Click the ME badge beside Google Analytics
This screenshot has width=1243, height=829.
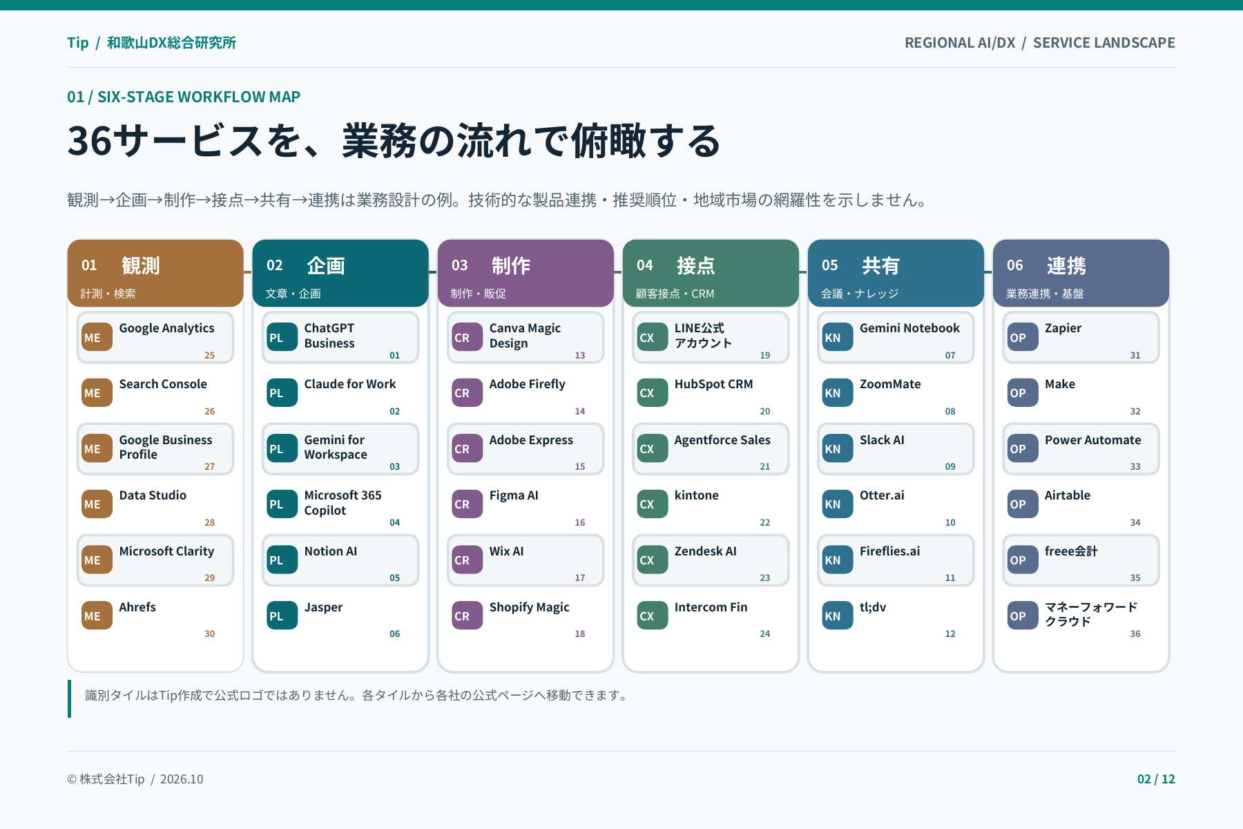[x=97, y=337]
